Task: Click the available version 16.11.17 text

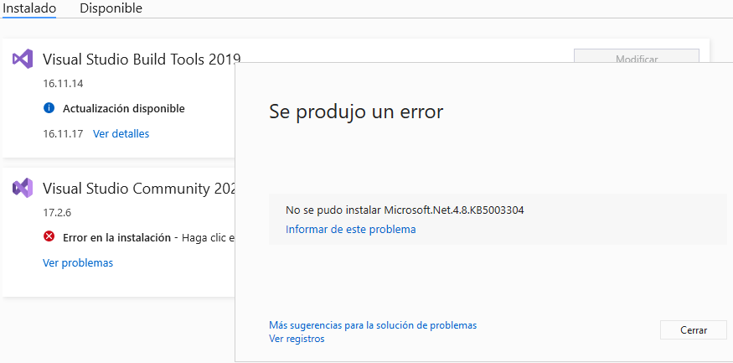Action: click(63, 134)
